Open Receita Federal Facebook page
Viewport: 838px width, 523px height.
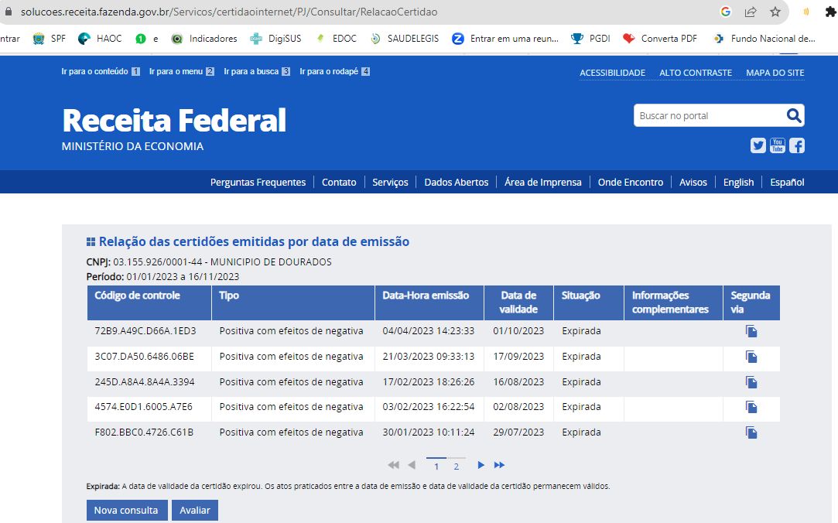797,145
